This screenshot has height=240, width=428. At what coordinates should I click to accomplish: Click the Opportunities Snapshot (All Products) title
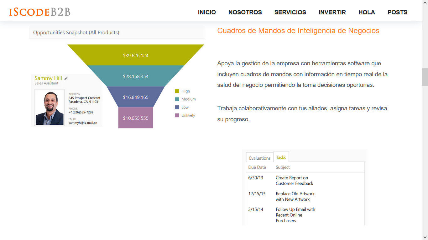(76, 32)
